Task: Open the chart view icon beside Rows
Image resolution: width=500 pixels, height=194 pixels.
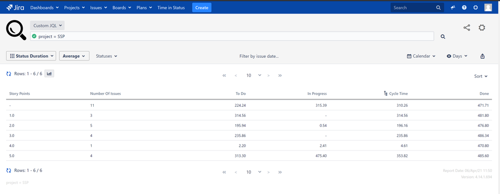Action: [50, 74]
